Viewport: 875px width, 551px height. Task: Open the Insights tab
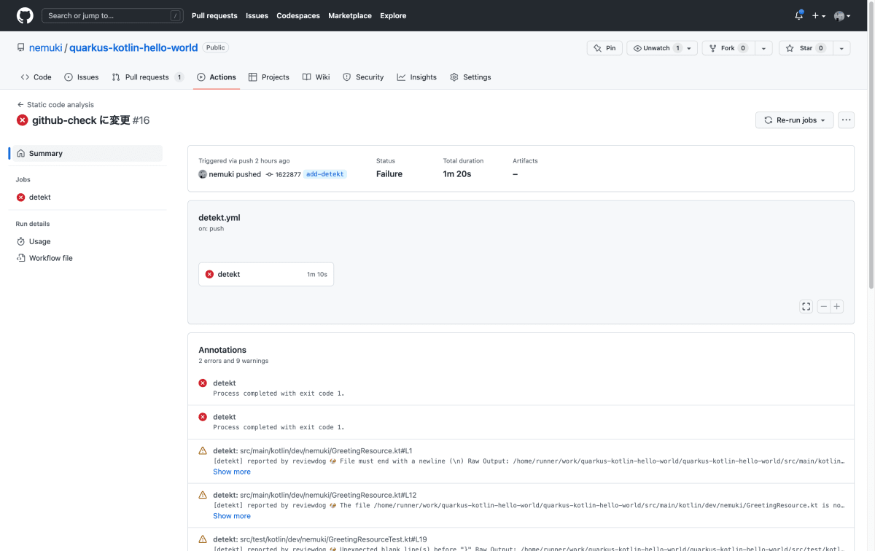pos(417,77)
